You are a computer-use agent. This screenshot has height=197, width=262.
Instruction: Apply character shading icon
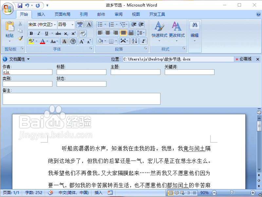64,41
